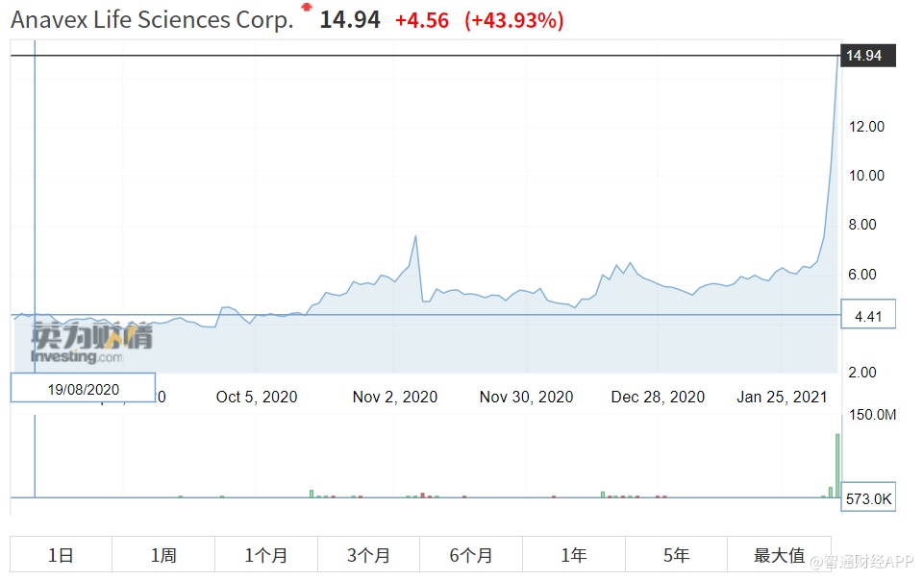Select the 5年 range tab
The height and width of the screenshot is (580, 923).
[x=676, y=554]
